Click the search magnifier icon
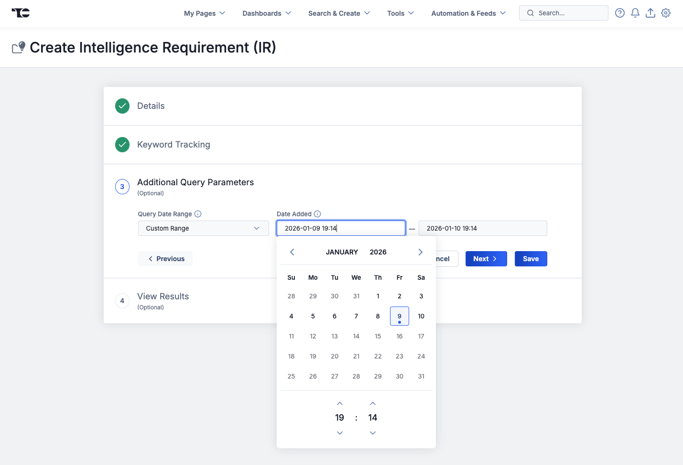 coord(530,13)
